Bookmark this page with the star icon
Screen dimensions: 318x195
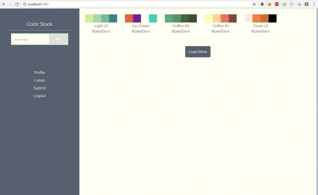[x=254, y=4]
